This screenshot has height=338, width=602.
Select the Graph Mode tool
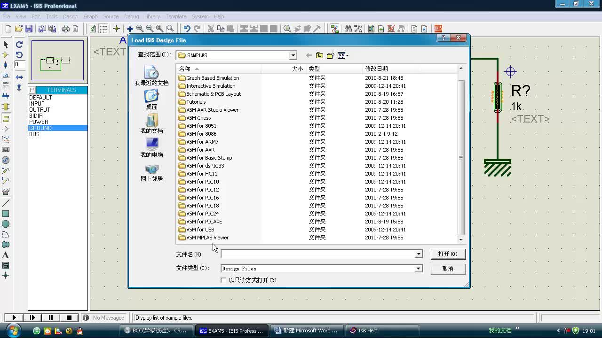pyautogui.click(x=6, y=139)
